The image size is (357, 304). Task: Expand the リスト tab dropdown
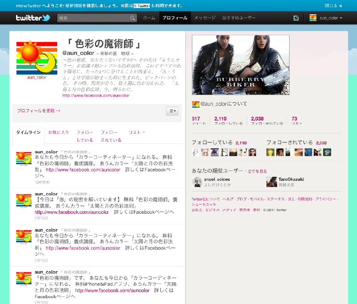click(137, 133)
